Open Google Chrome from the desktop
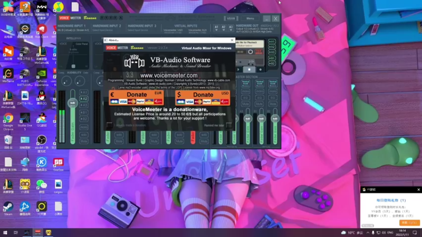This screenshot has height=237, width=422. (x=8, y=120)
